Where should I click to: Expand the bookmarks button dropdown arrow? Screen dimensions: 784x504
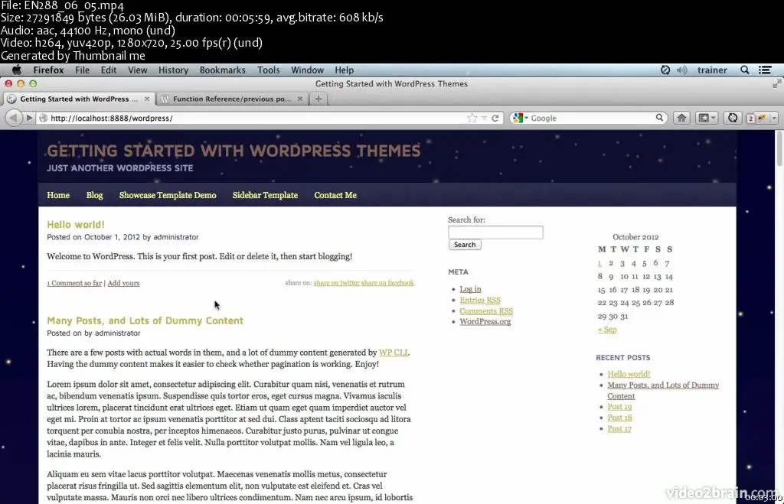pyautogui.click(x=714, y=118)
